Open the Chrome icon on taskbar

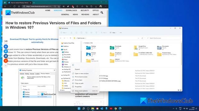click(x=115, y=109)
